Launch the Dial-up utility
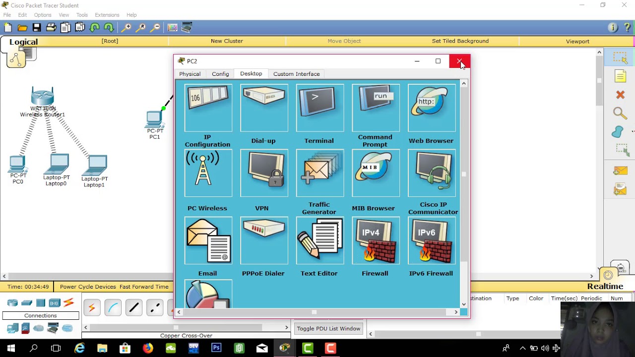The image size is (635, 357). (264, 108)
